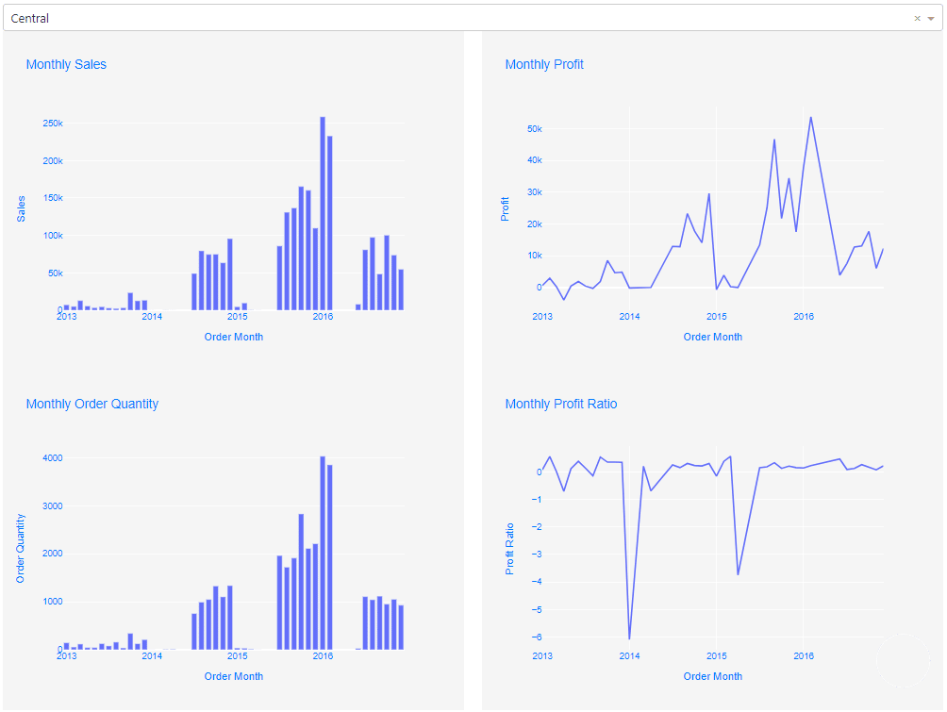Click the 2016 tick on Profit Ratio chart
Screen dimensions: 947x712
pos(804,656)
